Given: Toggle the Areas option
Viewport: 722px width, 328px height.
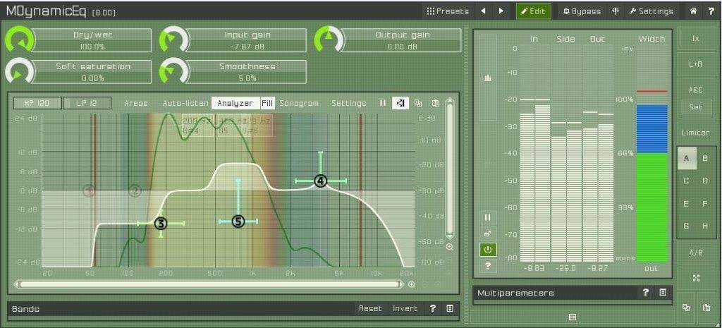Looking at the screenshot, I should [x=136, y=103].
